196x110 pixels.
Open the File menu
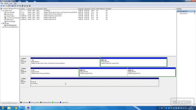click(2, 3)
